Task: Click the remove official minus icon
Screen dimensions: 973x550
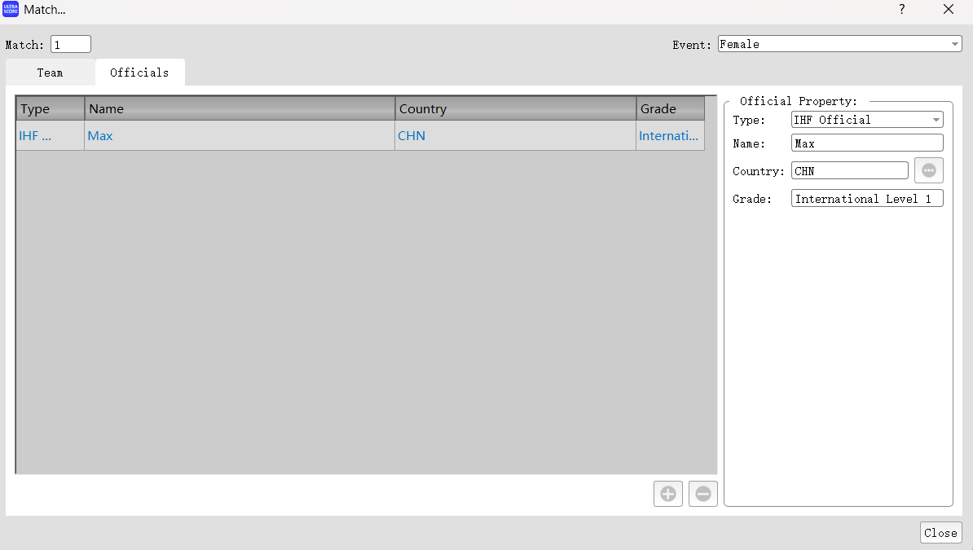Action: pyautogui.click(x=702, y=493)
